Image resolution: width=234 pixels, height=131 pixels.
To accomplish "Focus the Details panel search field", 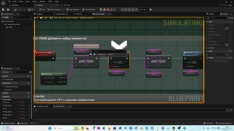I will click(x=217, y=18).
